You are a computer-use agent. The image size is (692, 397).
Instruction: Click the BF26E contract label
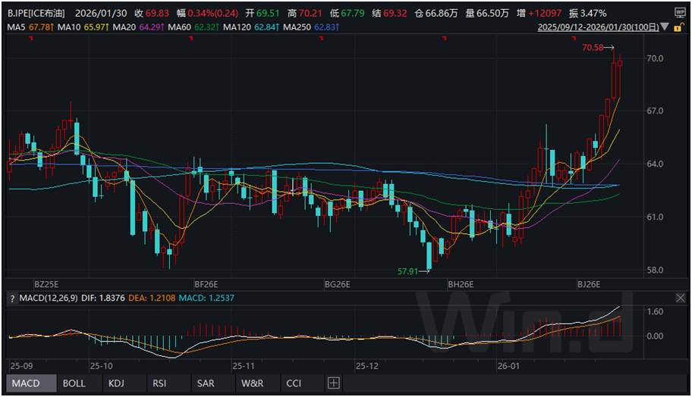click(x=206, y=284)
